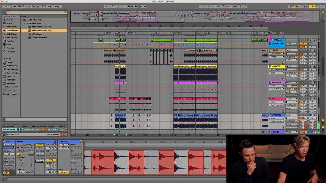Viewport: 326px width, 183px height.
Task: Open the 1 Bar quantization dropdown
Action: click(x=58, y=6)
